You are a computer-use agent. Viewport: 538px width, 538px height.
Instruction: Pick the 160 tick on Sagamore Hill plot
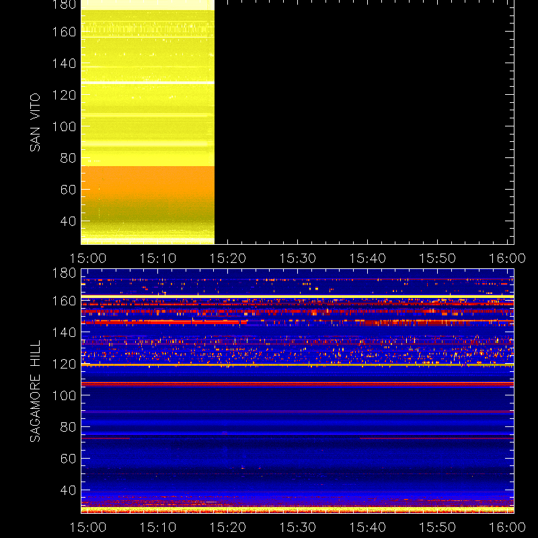[64, 301]
